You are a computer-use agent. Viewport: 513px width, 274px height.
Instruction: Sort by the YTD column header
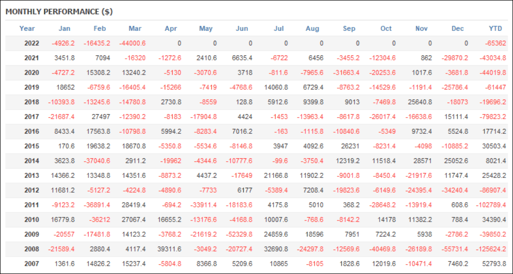click(x=495, y=28)
